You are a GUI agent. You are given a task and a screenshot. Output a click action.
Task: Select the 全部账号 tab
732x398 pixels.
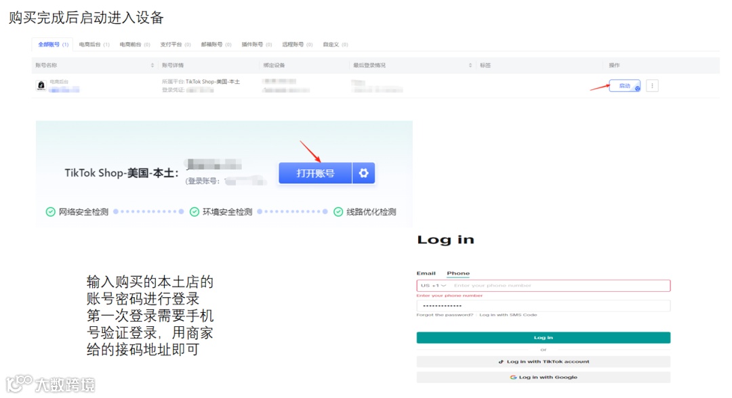pyautogui.click(x=53, y=45)
